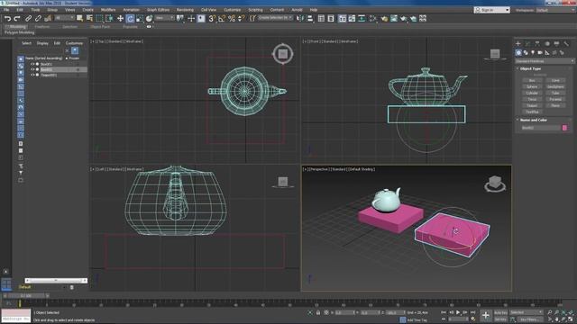Click the object name field Box002
577x324 pixels.
(x=541, y=128)
